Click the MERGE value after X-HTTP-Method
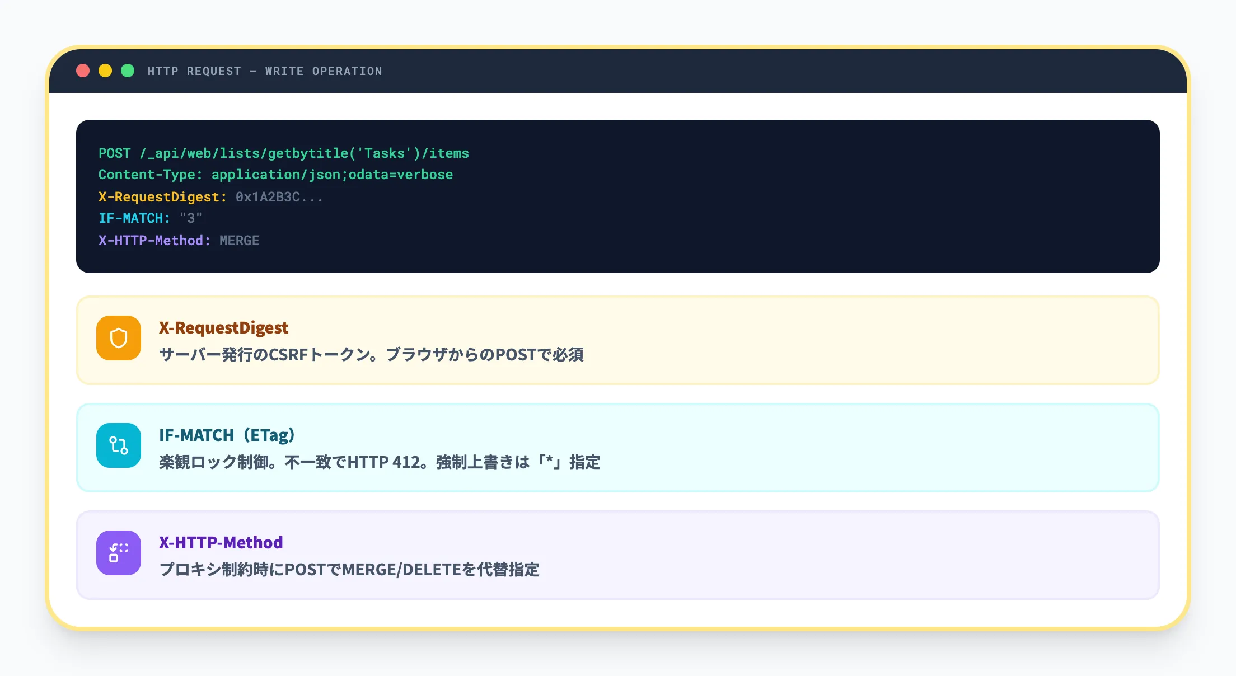The width and height of the screenshot is (1236, 676). pyautogui.click(x=238, y=241)
